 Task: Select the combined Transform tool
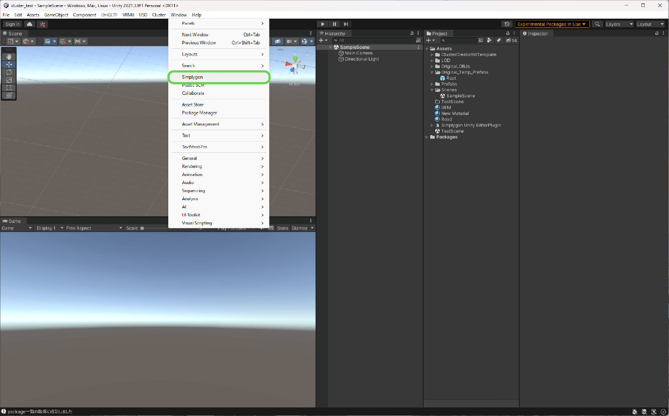[9, 95]
